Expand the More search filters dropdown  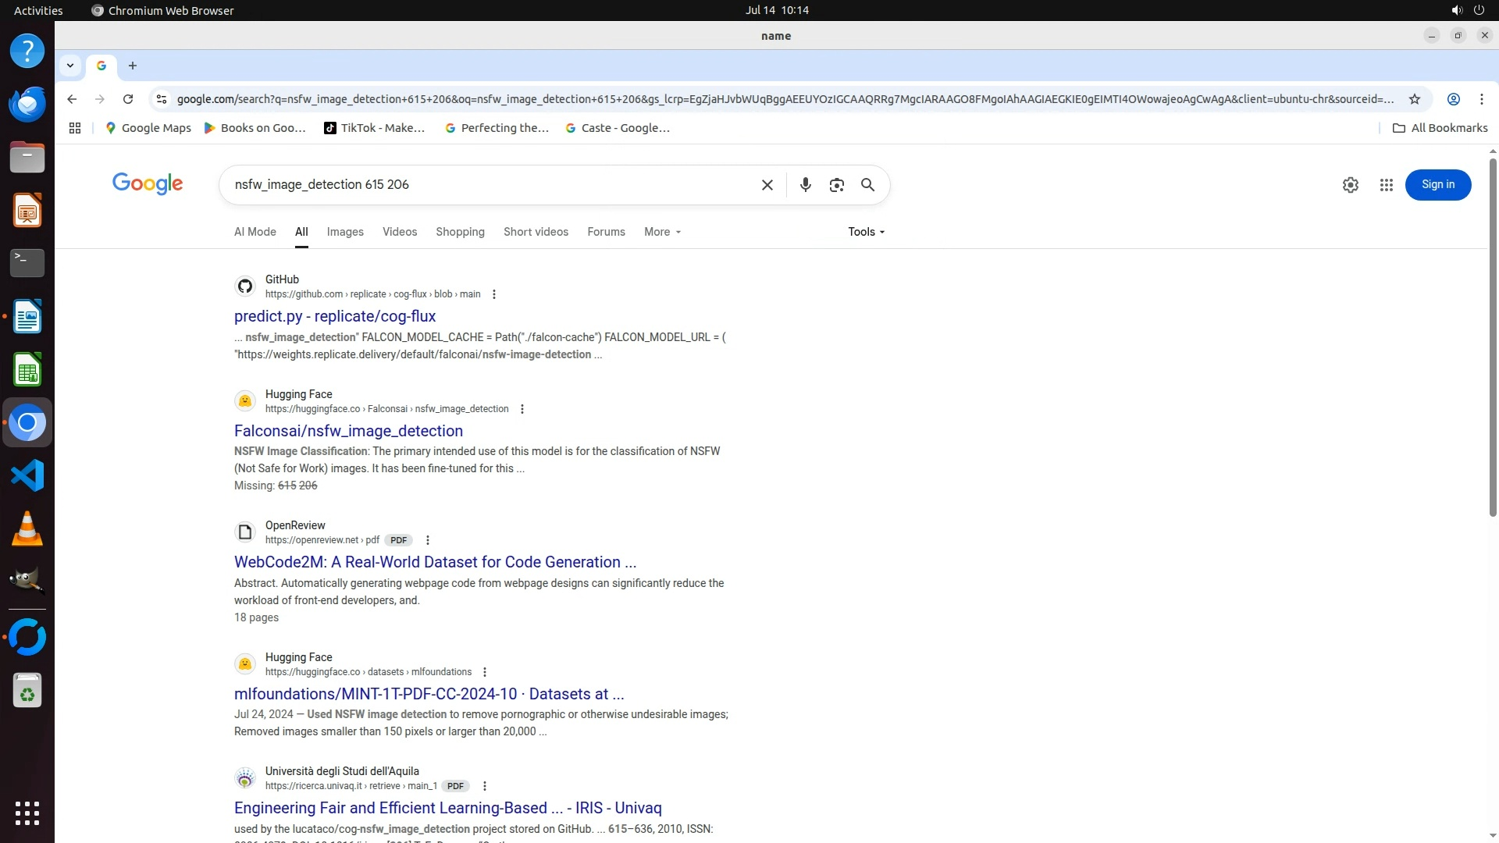tap(662, 232)
